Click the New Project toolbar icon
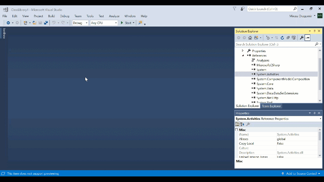The width and height of the screenshot is (324, 182). pos(25,23)
